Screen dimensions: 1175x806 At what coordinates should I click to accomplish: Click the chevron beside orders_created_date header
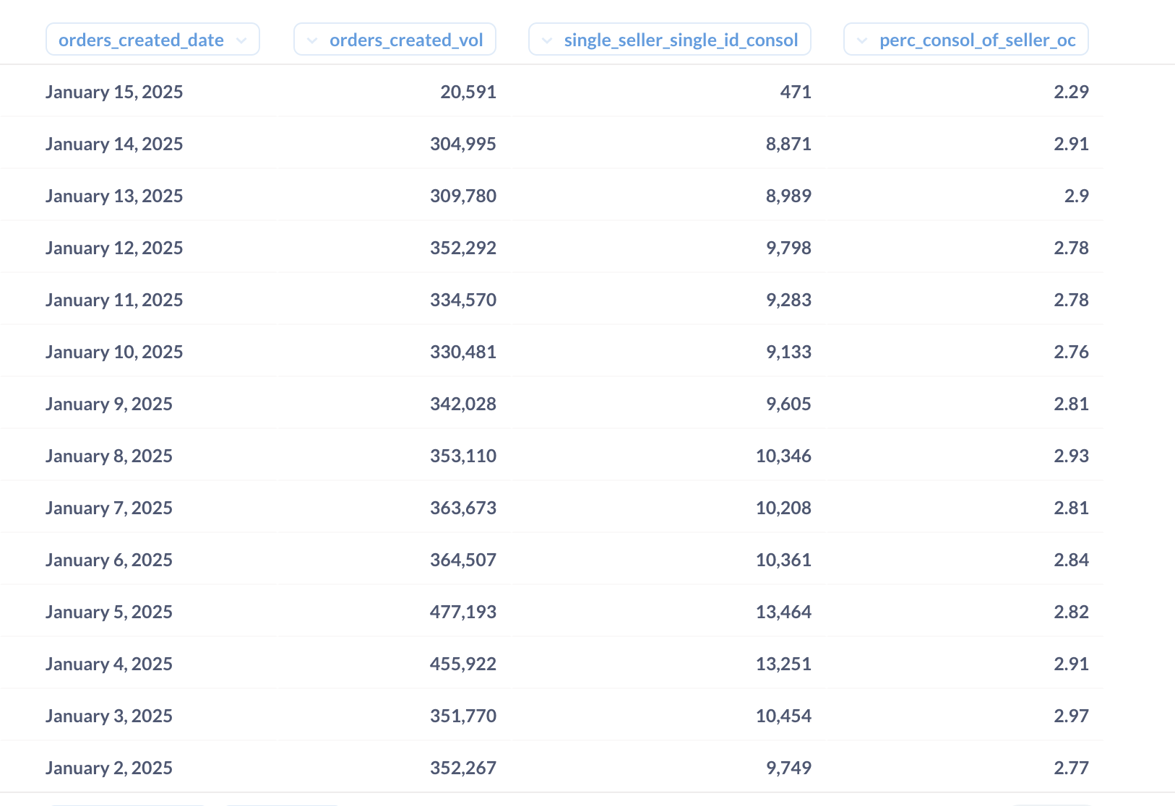click(241, 40)
